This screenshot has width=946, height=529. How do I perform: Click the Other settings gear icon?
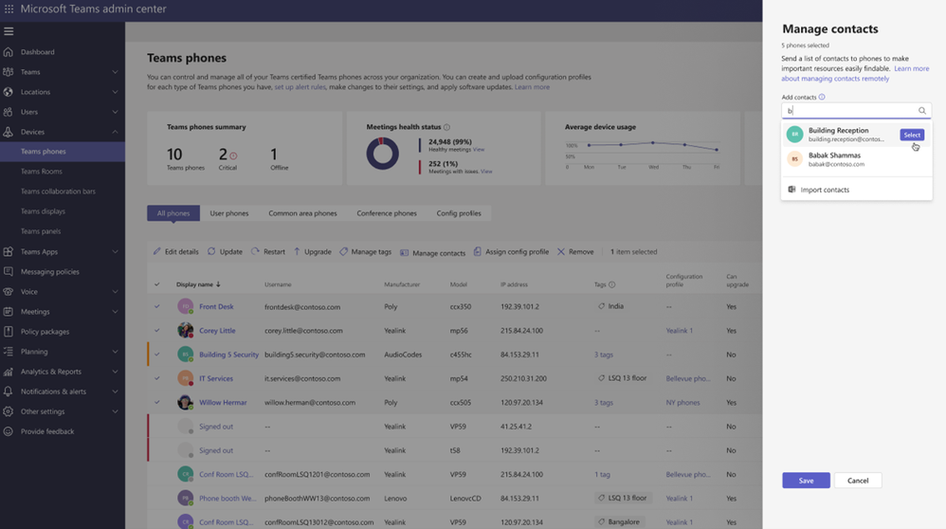[8, 411]
